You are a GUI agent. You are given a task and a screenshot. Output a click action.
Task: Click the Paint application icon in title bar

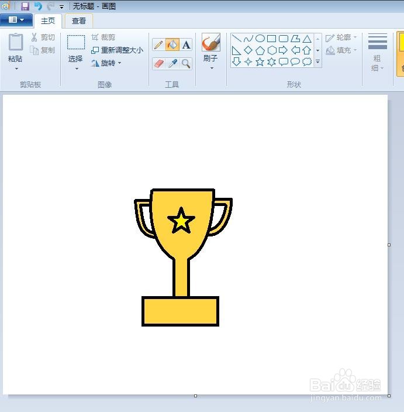point(5,6)
